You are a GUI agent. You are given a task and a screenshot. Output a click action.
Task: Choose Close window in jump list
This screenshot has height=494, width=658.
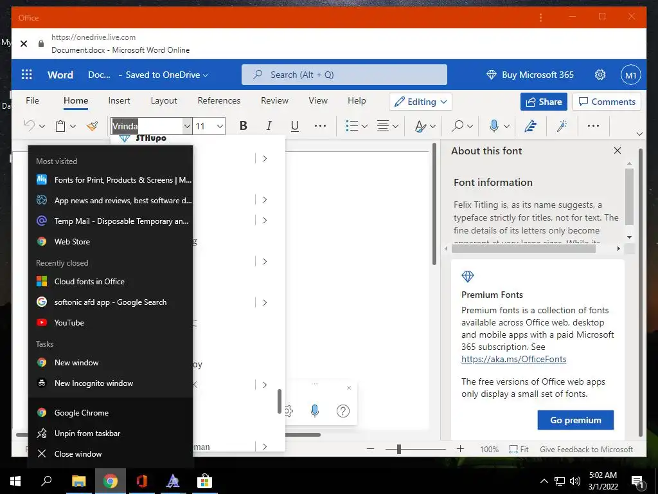click(x=111, y=453)
